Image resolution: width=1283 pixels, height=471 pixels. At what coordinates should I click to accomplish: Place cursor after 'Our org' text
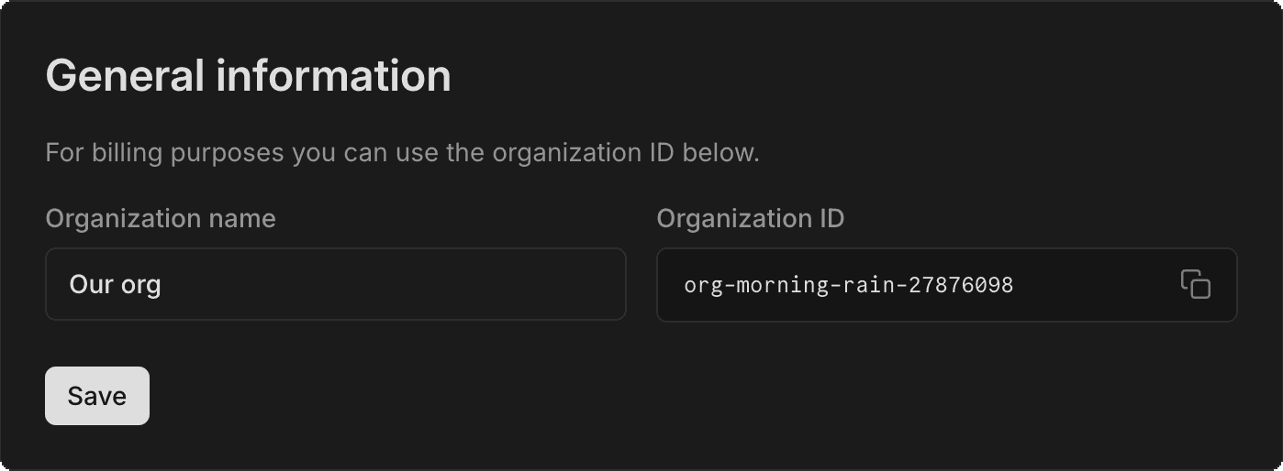tap(163, 285)
